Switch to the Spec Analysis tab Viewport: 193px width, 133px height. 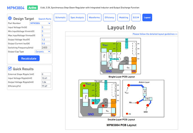click(77, 18)
